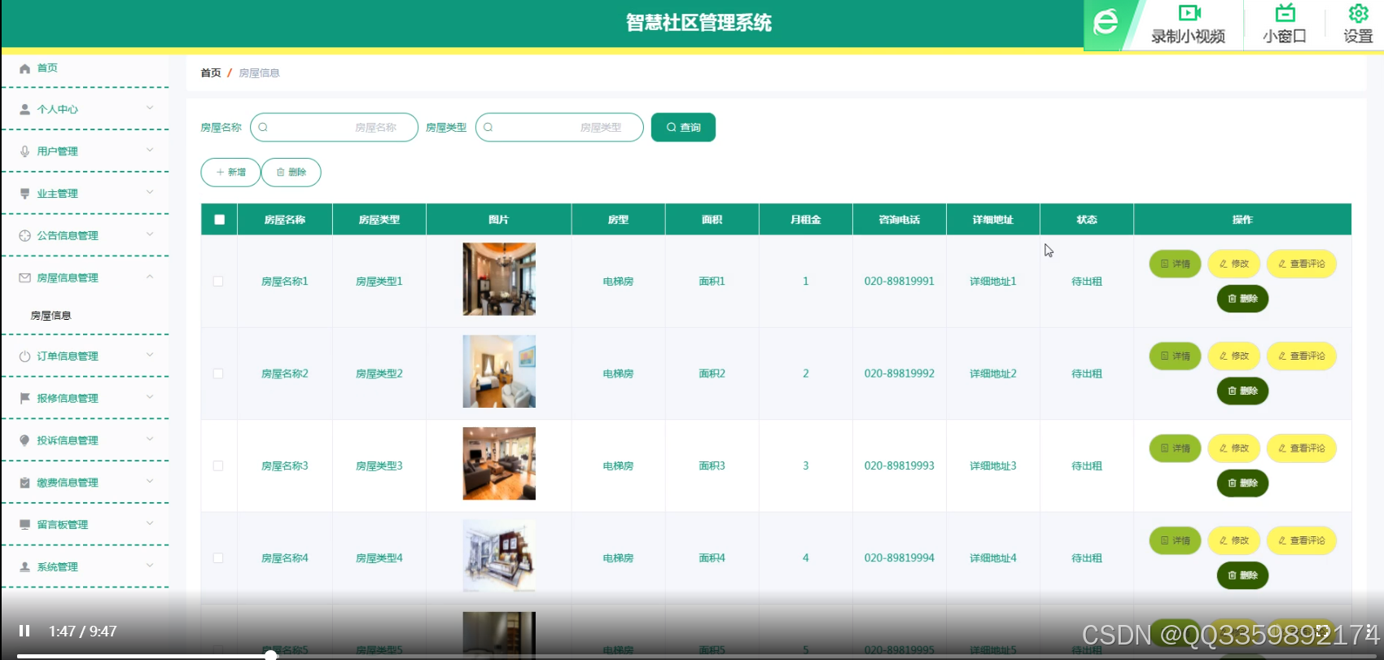Open the room photo of 房屋名称3
The width and height of the screenshot is (1384, 660).
pyautogui.click(x=499, y=464)
